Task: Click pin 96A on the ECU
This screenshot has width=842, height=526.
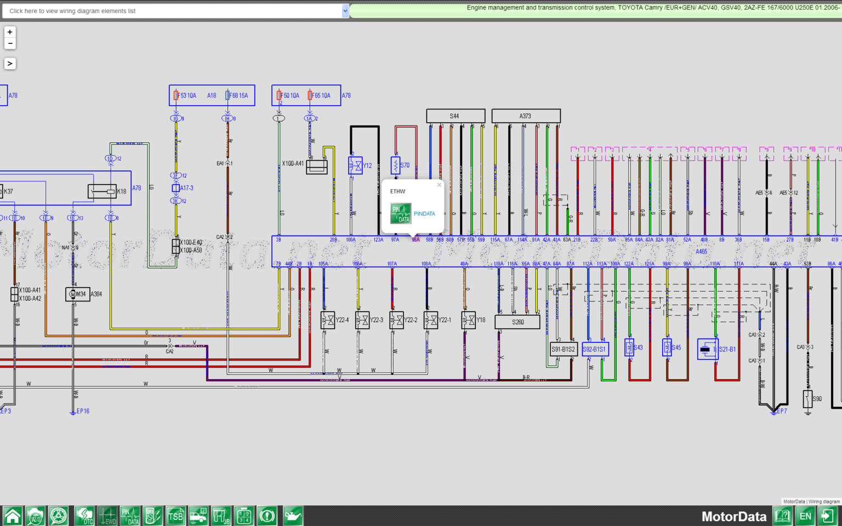Action: 416,239
